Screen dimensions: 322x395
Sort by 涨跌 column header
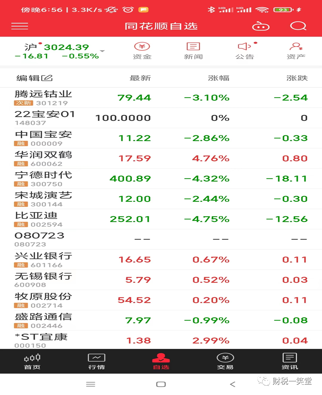tap(297, 78)
